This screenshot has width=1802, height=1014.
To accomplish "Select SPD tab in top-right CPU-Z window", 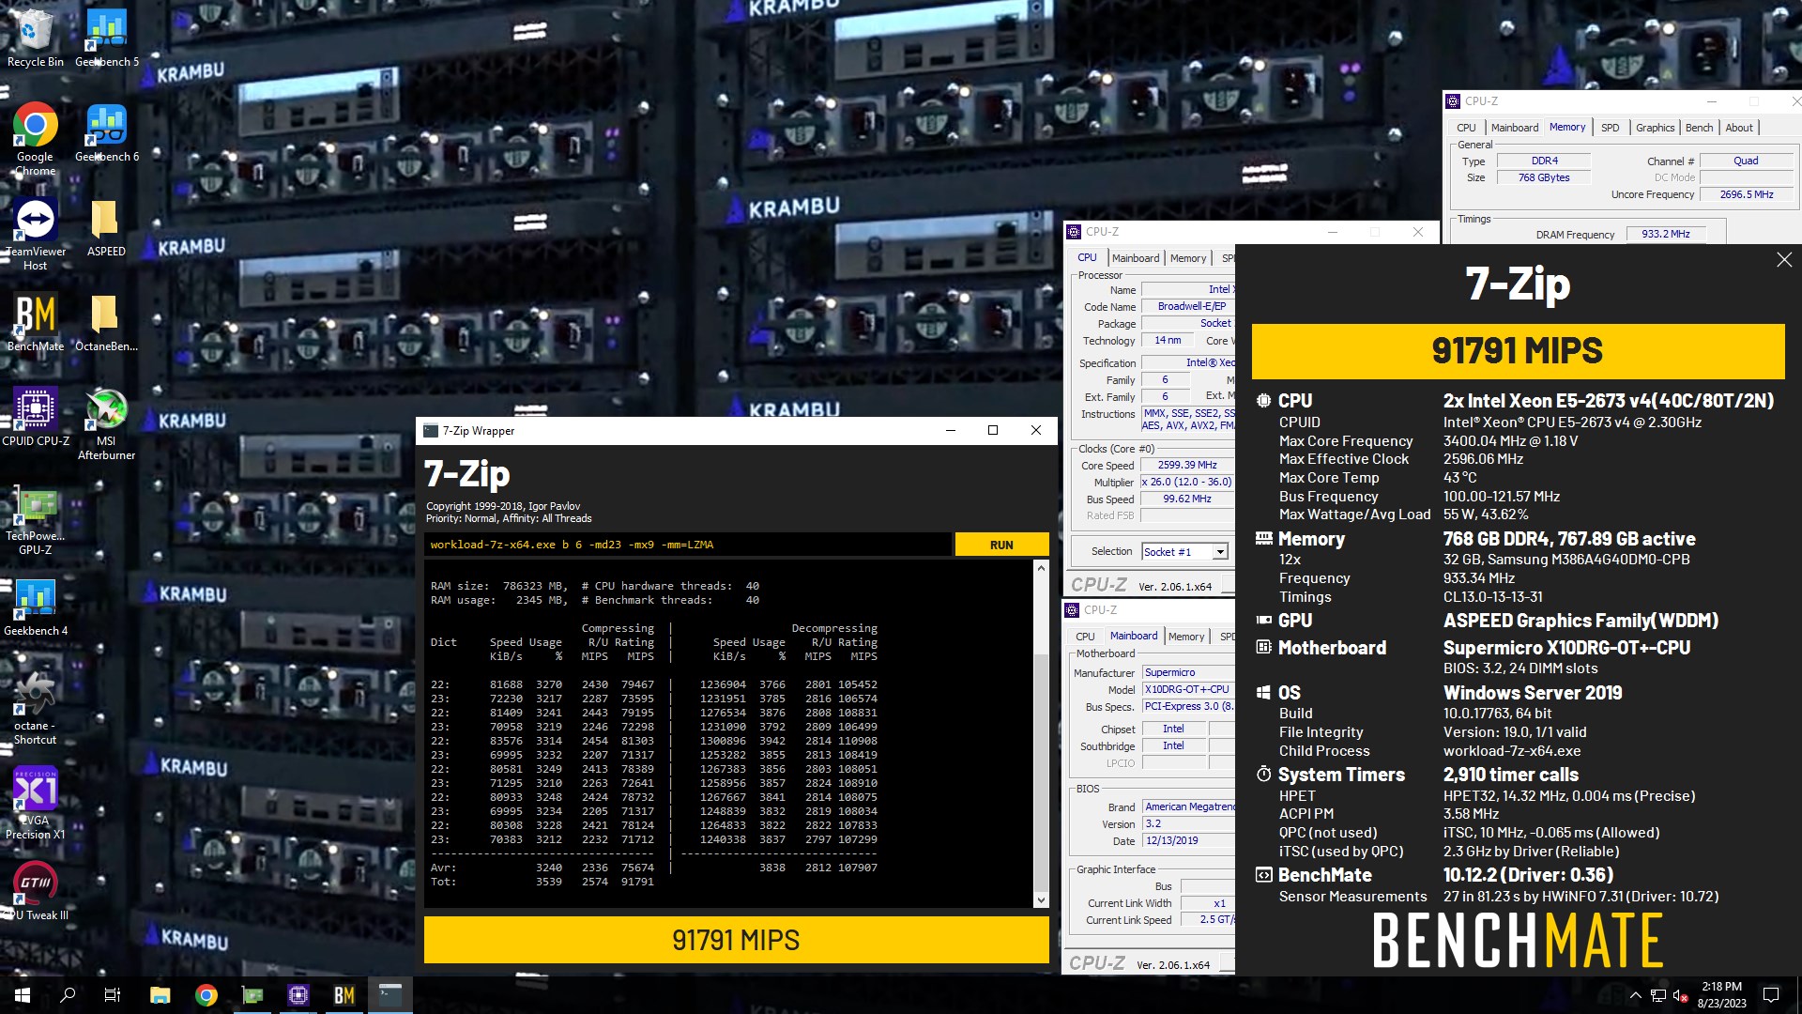I will pyautogui.click(x=1610, y=128).
